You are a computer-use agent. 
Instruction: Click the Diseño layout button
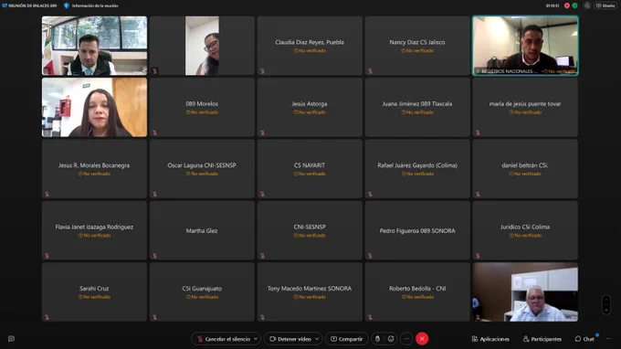tap(605, 5)
